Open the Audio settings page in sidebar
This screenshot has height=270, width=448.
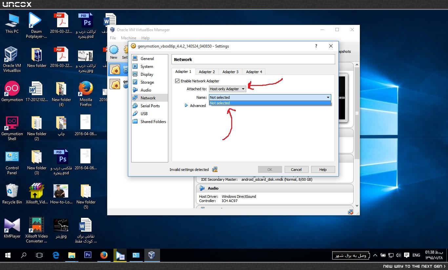[150, 90]
